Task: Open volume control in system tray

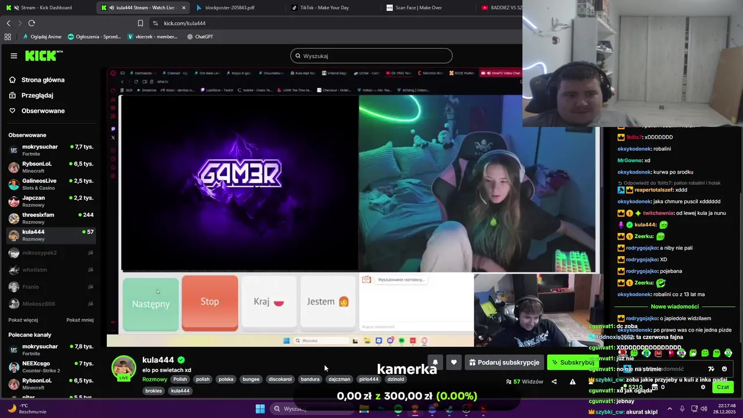Action: [704, 409]
